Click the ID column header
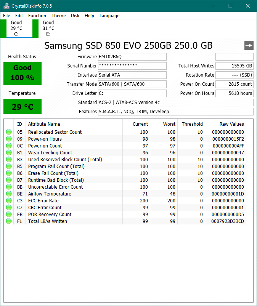Screen dimensions: 257x306 [19, 124]
